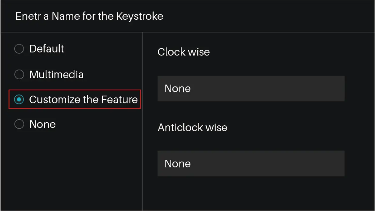Click the highlighted red selection box
The image size is (375, 211).
click(x=75, y=100)
